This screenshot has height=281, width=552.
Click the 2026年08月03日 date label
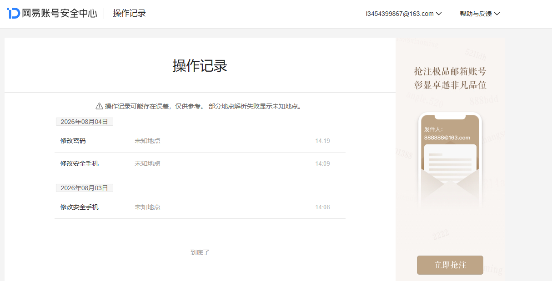pos(85,188)
